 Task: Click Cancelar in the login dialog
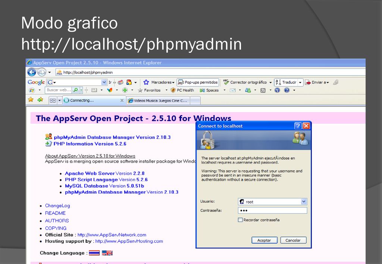click(x=293, y=240)
